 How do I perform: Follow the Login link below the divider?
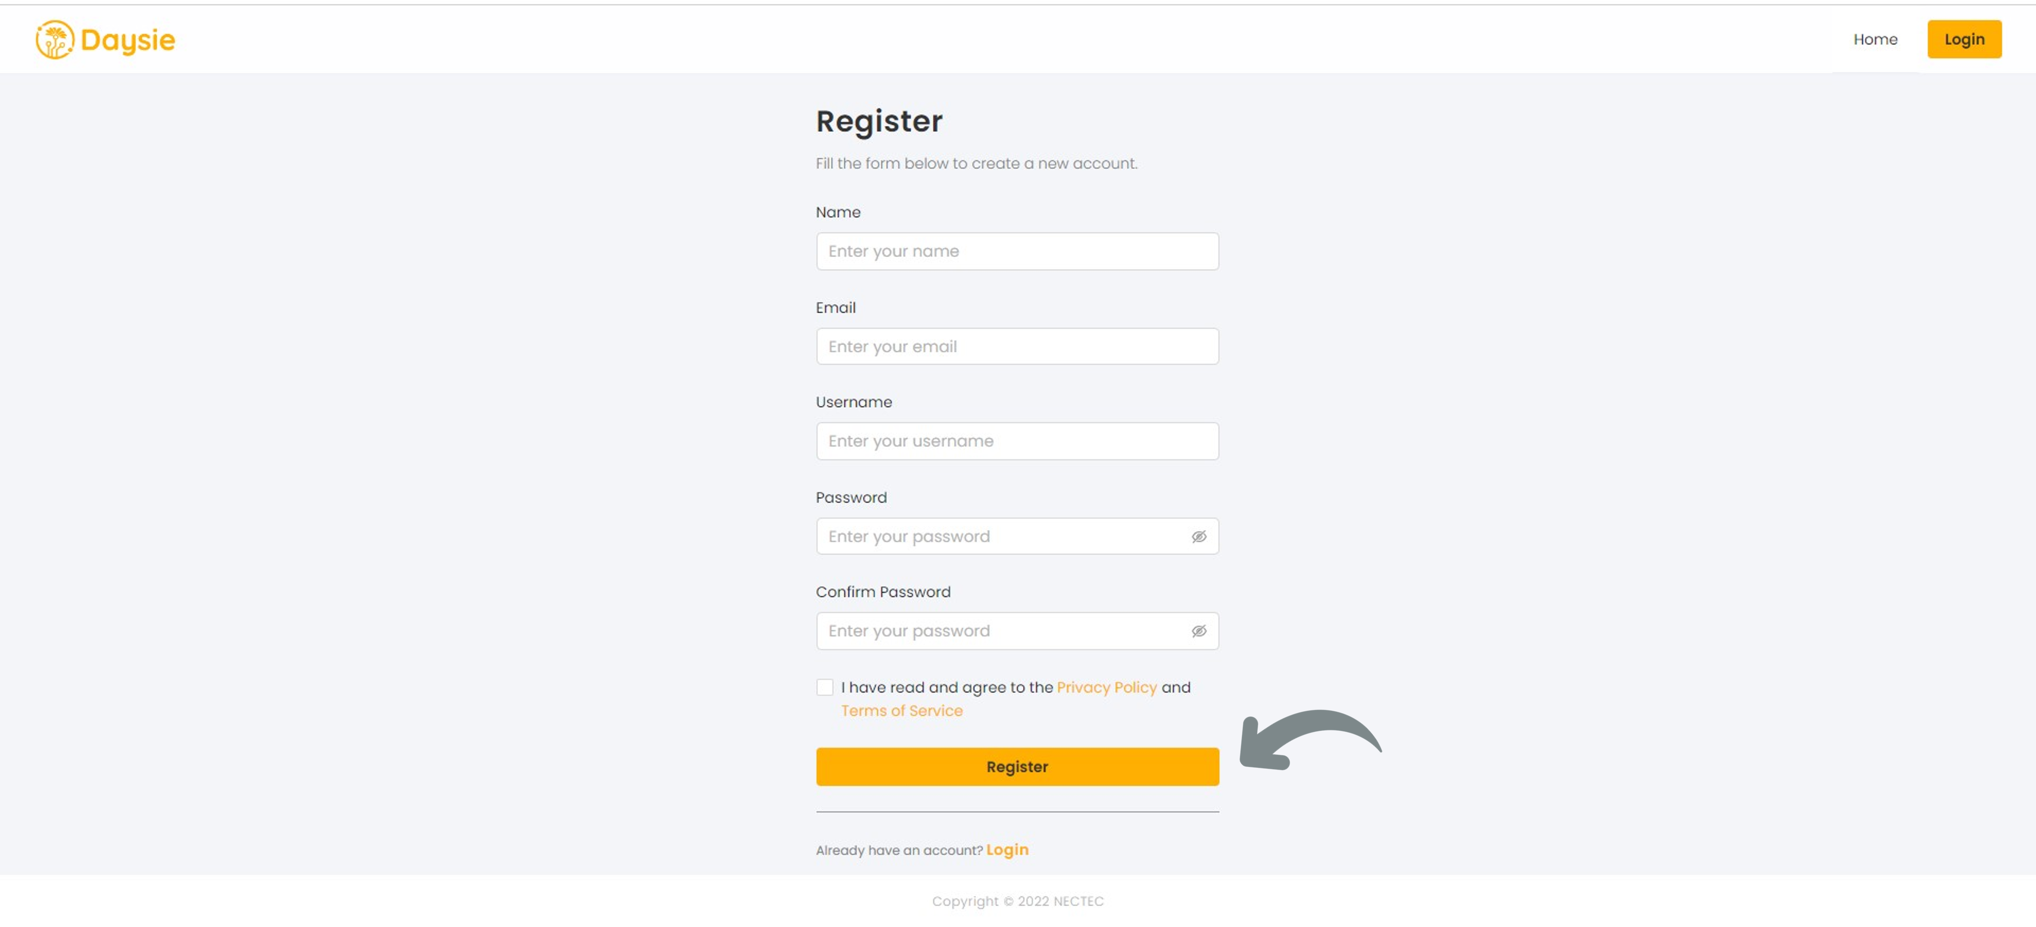[x=1006, y=850]
